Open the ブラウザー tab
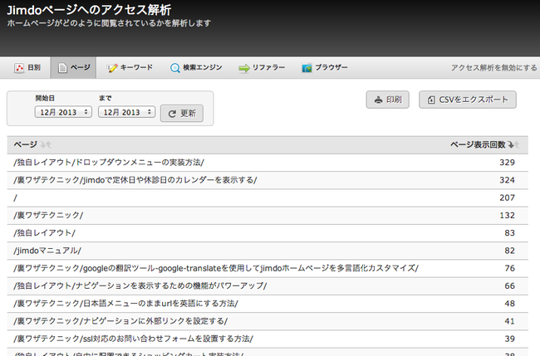Screen dimensions: 540x356 pos(325,68)
